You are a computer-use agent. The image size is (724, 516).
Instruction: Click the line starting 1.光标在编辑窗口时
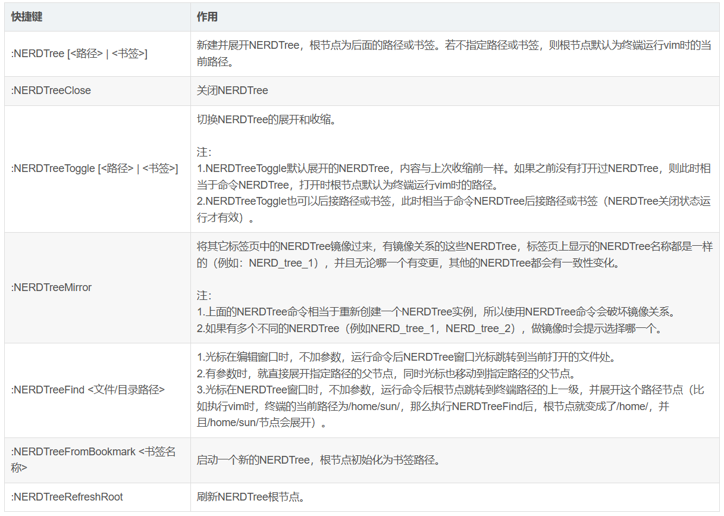click(x=406, y=357)
